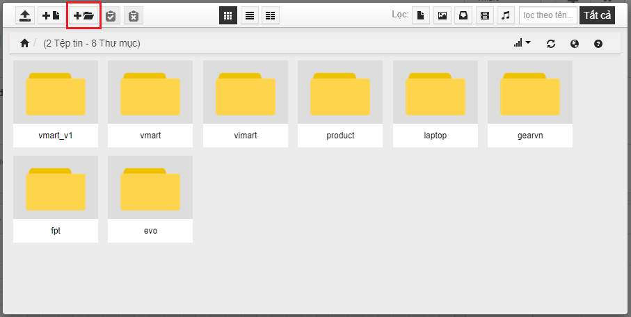Click the 'product' folder name
The image size is (631, 317).
(x=340, y=136)
